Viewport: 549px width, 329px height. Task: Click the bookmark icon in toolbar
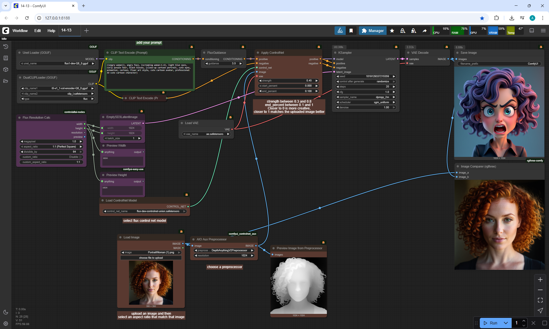[351, 31]
